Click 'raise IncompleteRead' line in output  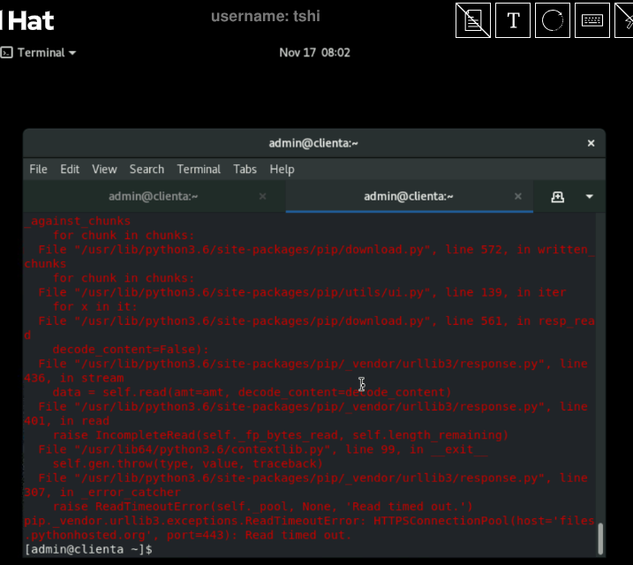[x=281, y=435]
